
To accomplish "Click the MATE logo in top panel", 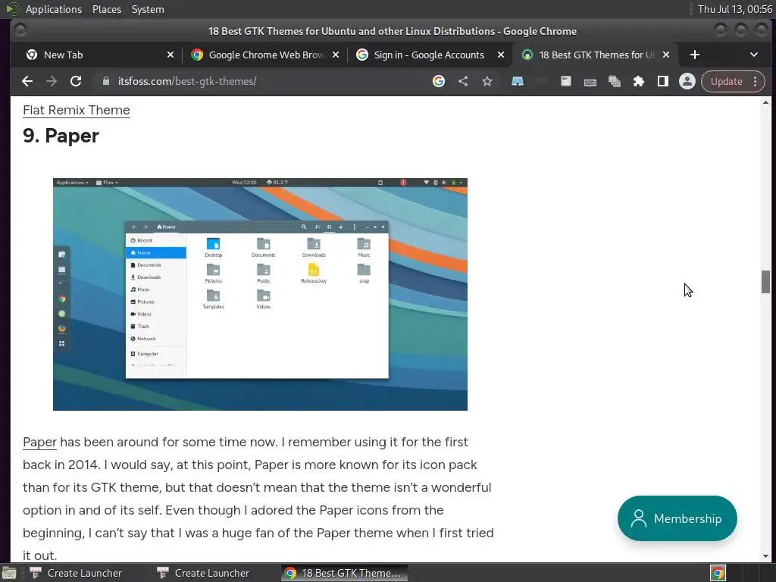I will point(13,9).
